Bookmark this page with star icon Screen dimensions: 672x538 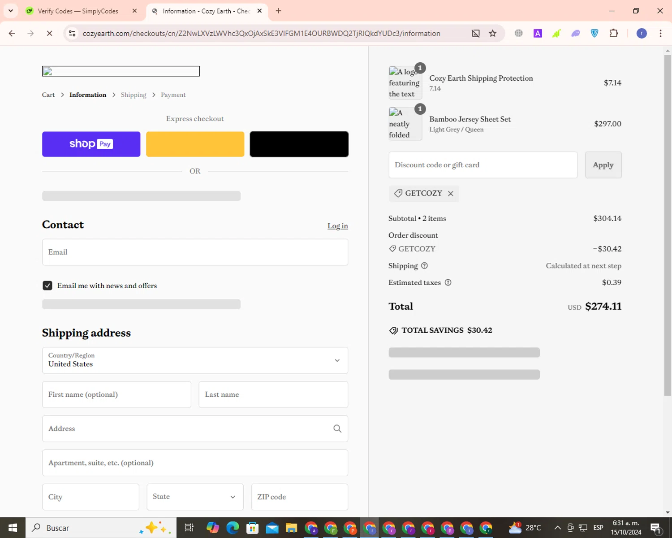(493, 33)
